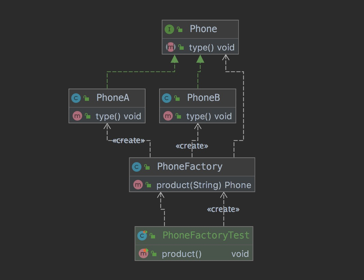Select the PhoneB class name
Image resolution: width=364 pixels, height=280 pixels.
[x=203, y=98]
